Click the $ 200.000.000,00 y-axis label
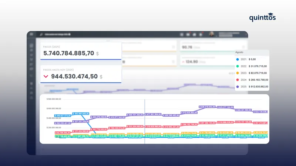296x166 pixels. (x=54, y=128)
